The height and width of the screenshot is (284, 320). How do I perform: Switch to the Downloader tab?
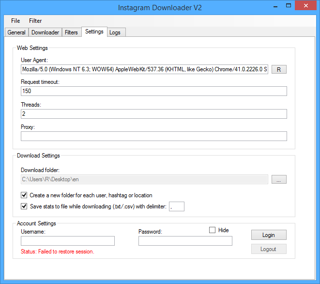46,32
